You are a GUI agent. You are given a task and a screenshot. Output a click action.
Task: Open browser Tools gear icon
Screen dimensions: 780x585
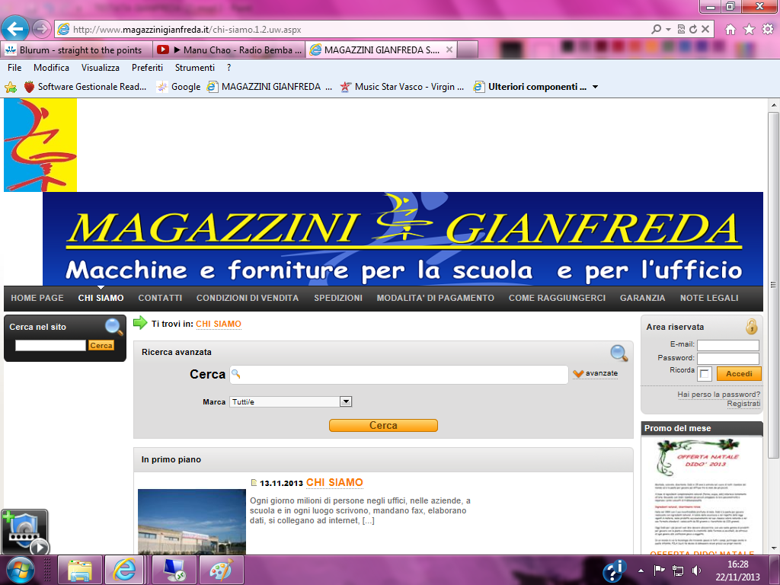pos(768,30)
